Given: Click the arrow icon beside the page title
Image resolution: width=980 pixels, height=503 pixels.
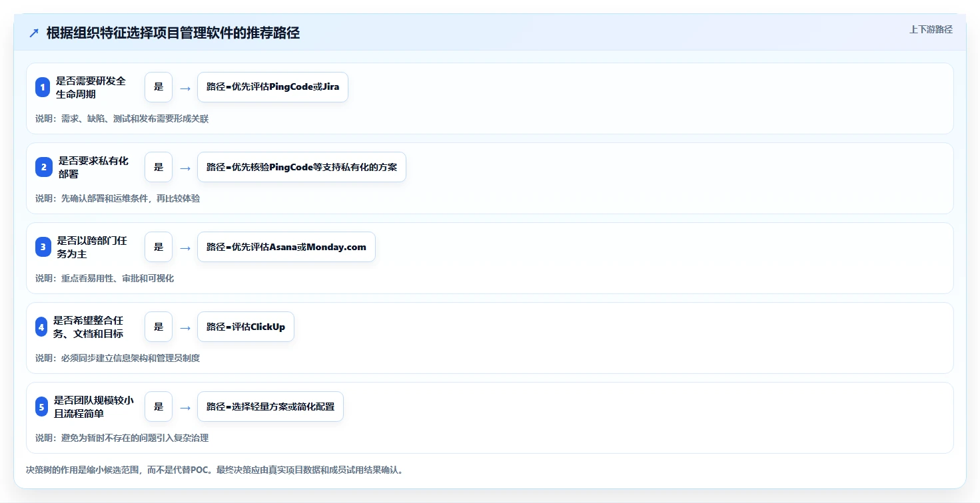Looking at the screenshot, I should click(34, 33).
